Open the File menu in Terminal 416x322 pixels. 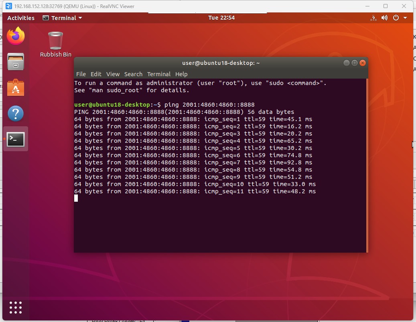(x=81, y=74)
